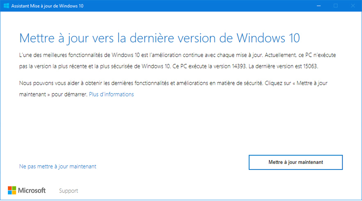Screen dimensions: 362x201
Task: Click the paragraph starting with Nous pouvons vous aider
Action: 173,89
